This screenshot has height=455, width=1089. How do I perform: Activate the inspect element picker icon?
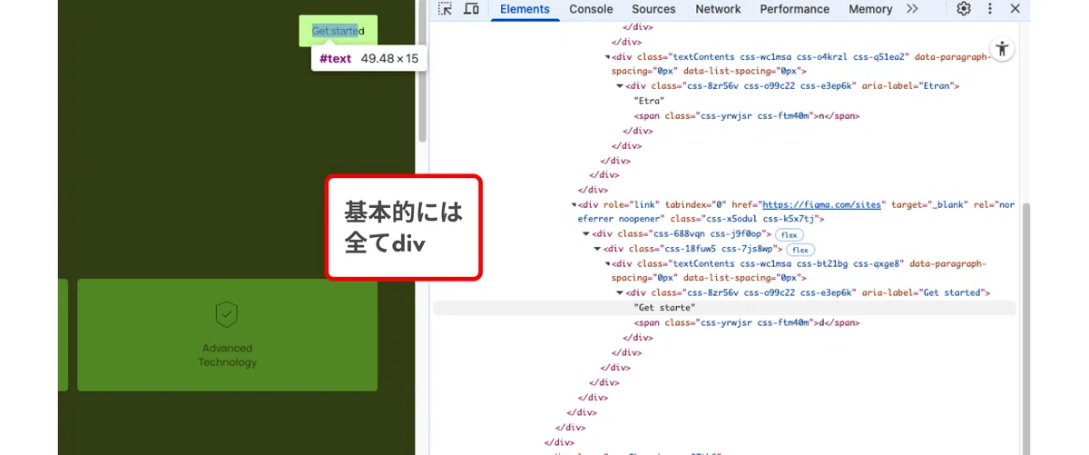point(446,9)
